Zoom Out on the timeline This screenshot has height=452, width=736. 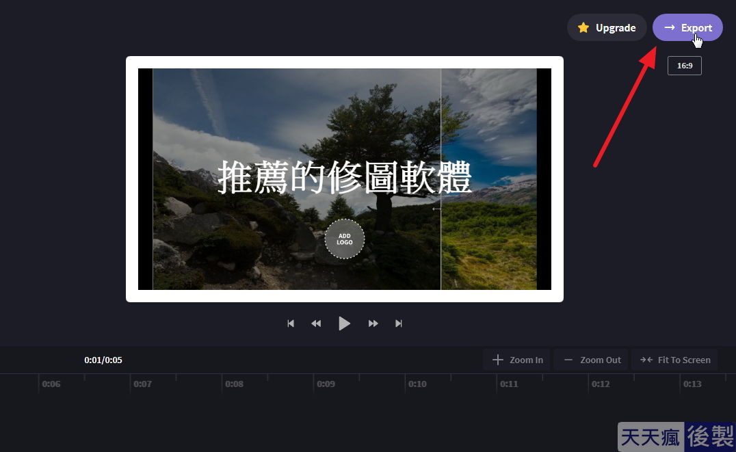(x=592, y=360)
